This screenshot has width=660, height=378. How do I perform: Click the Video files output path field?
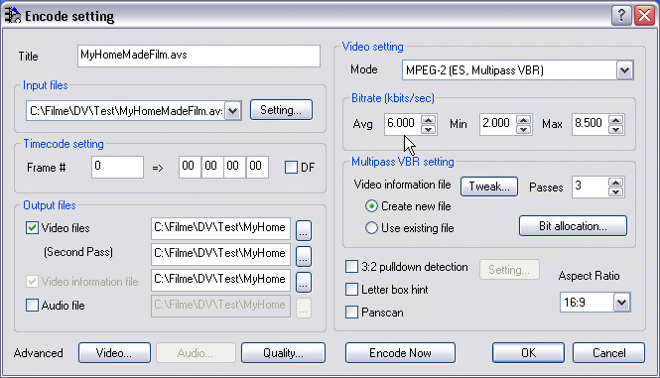pos(220,228)
